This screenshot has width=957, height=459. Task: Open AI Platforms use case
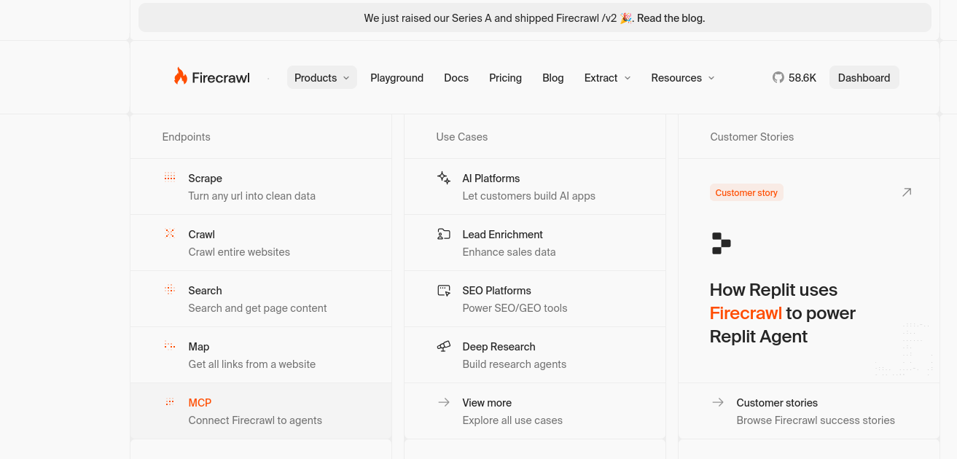pos(535,187)
